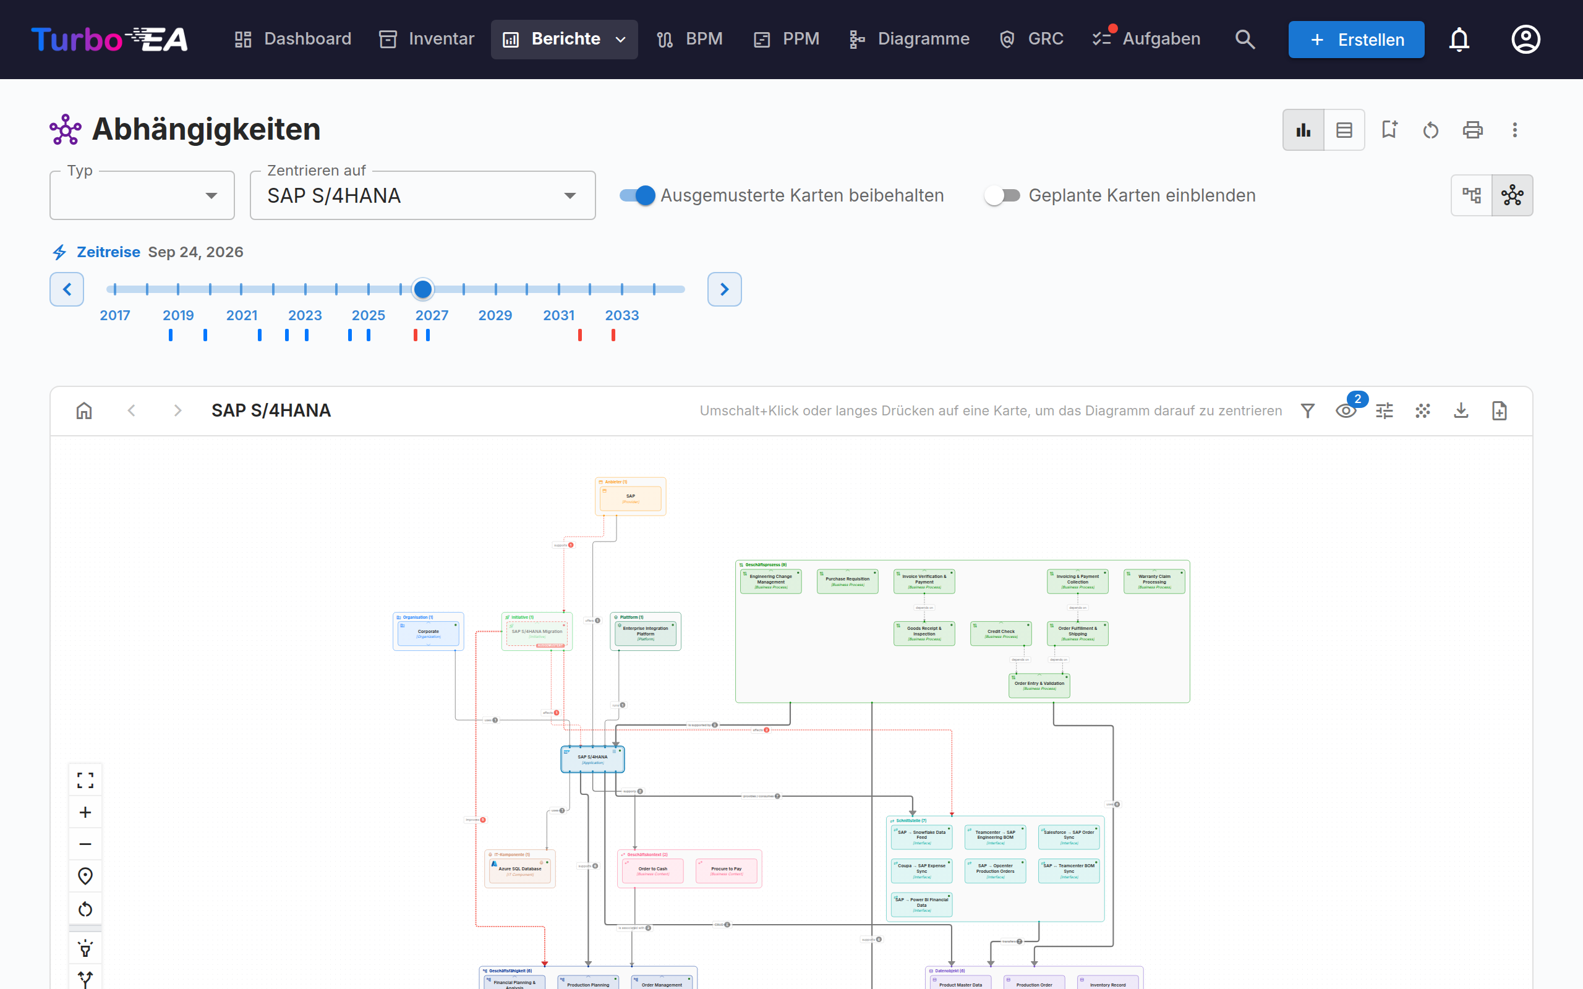Click the fullscreen fit-view icon

click(85, 780)
